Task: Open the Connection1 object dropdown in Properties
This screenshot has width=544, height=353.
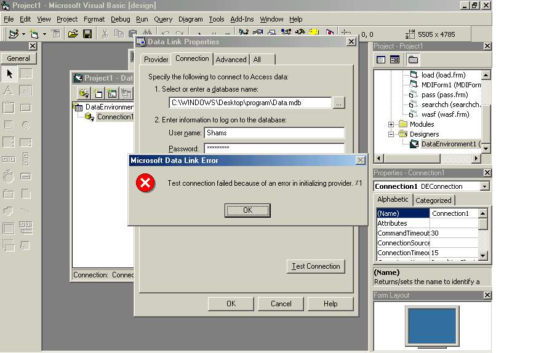Action: pyautogui.click(x=485, y=186)
